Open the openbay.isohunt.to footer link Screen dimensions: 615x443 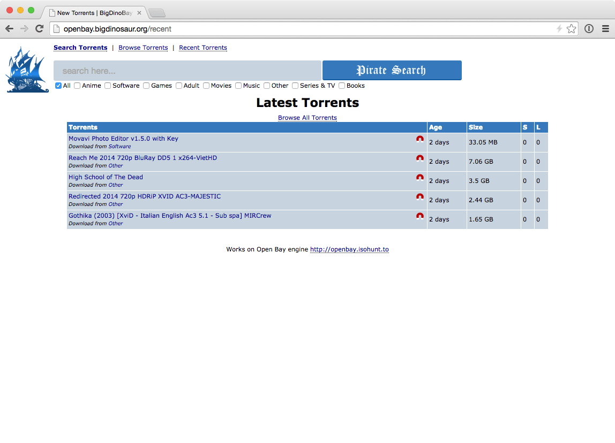tap(349, 249)
